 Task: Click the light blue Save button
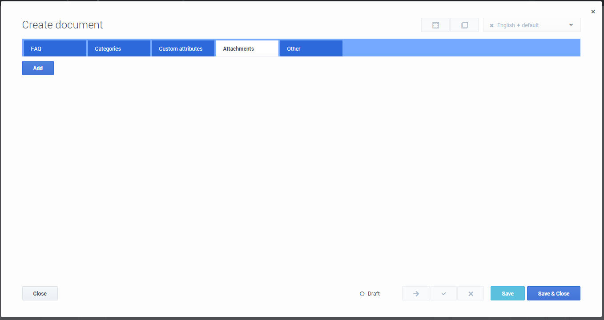(507, 294)
